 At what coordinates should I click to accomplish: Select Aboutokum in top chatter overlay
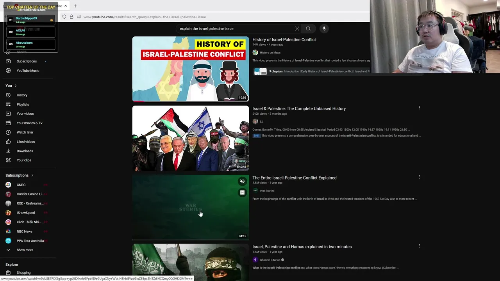[x=31, y=44]
